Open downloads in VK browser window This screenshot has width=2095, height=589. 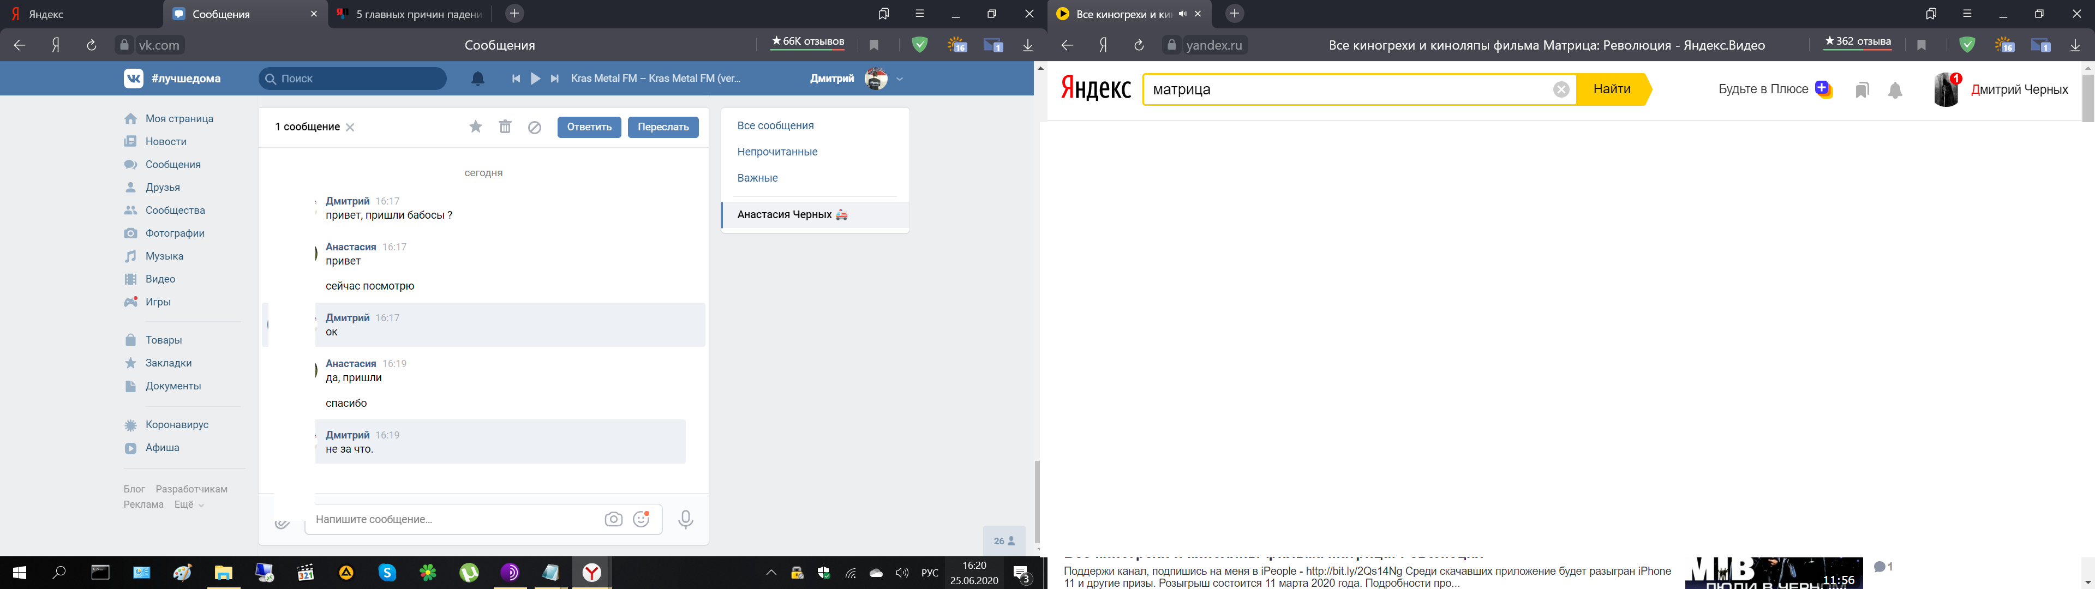(x=1028, y=46)
